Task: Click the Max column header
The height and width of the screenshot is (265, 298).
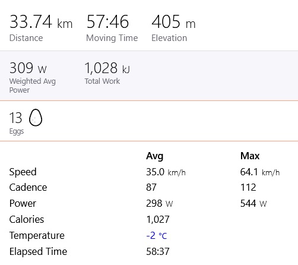Action: 250,156
